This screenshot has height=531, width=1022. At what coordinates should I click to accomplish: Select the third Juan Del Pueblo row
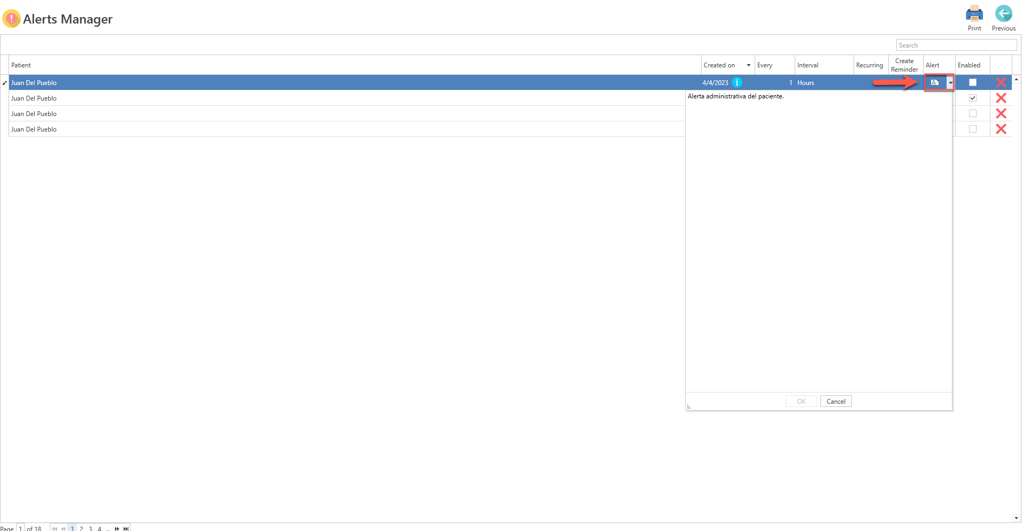pyautogui.click(x=347, y=113)
